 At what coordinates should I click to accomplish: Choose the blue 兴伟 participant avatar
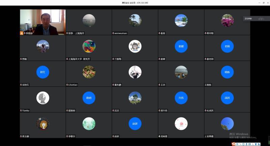(x=181, y=98)
